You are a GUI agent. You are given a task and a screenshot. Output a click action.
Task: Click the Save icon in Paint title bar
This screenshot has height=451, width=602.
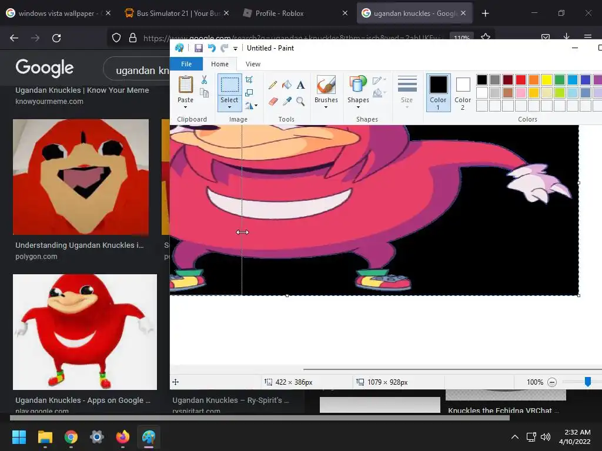point(199,48)
